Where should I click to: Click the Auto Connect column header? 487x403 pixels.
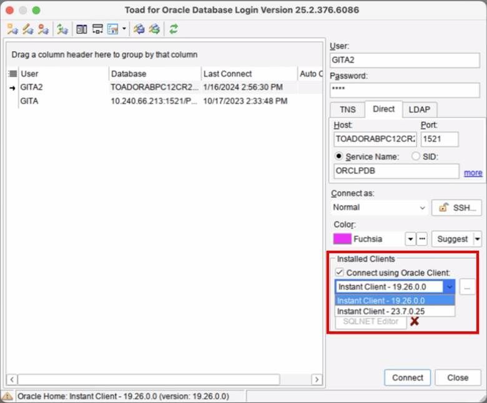(x=311, y=74)
